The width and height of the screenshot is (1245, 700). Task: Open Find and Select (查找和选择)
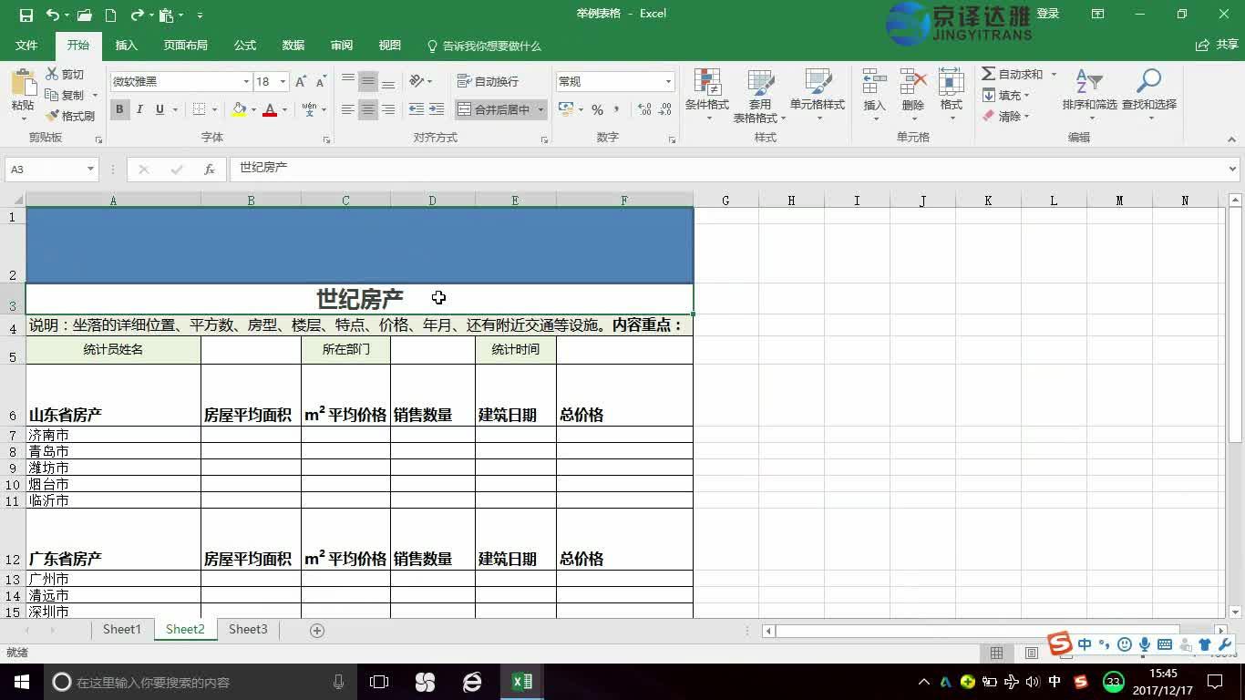click(1149, 95)
